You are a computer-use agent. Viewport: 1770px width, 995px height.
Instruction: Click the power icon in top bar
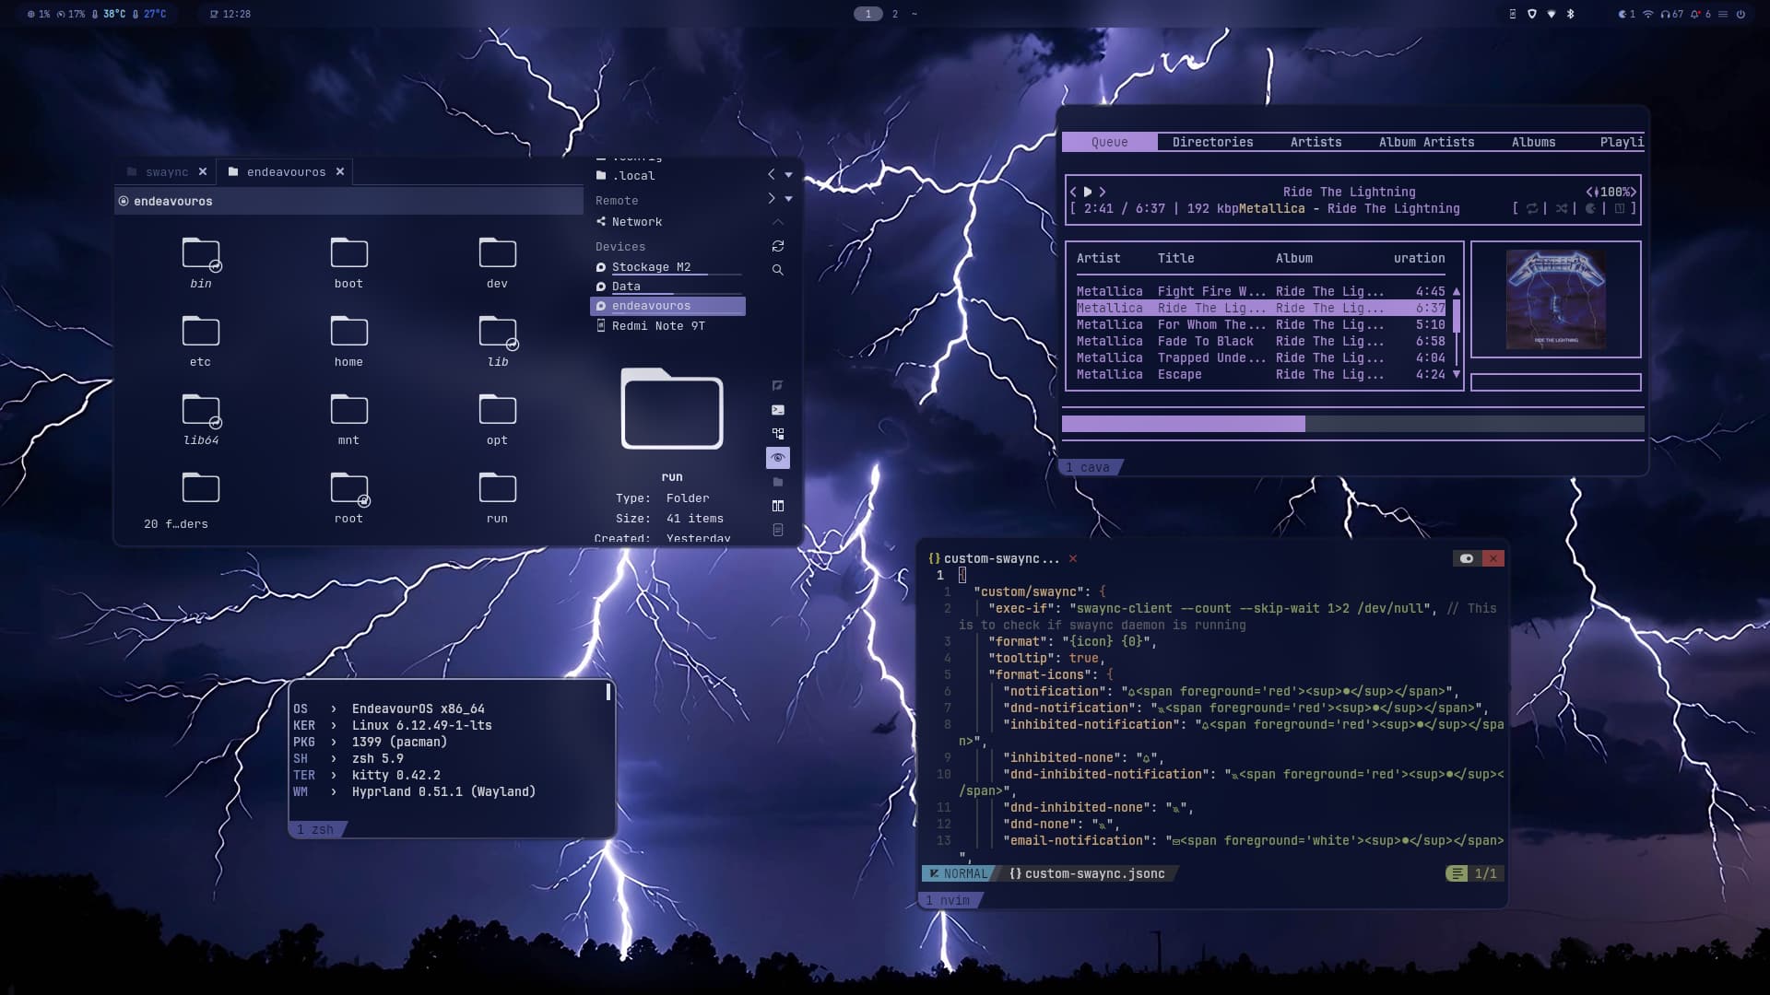coord(1740,14)
